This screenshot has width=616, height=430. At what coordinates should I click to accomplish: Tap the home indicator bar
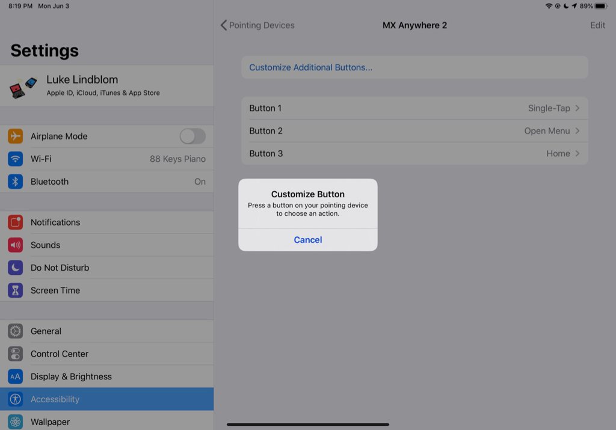tap(308, 425)
